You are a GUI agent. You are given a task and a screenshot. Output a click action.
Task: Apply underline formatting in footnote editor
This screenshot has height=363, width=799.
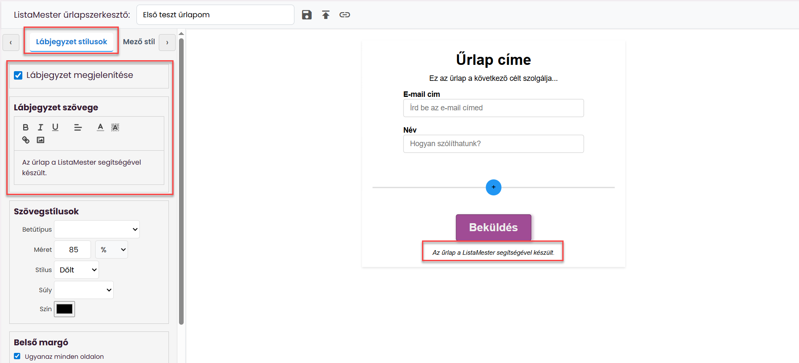click(55, 127)
